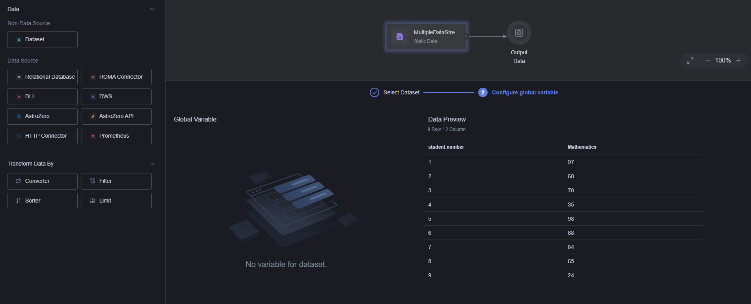
Task: Click the Mathematics value 35
Action: [570, 205]
